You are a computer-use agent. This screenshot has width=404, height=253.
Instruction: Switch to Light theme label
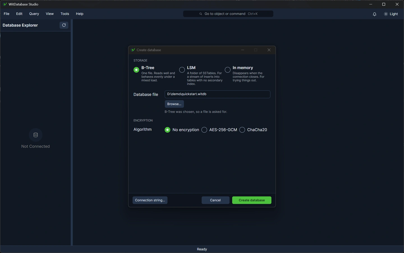(394, 14)
